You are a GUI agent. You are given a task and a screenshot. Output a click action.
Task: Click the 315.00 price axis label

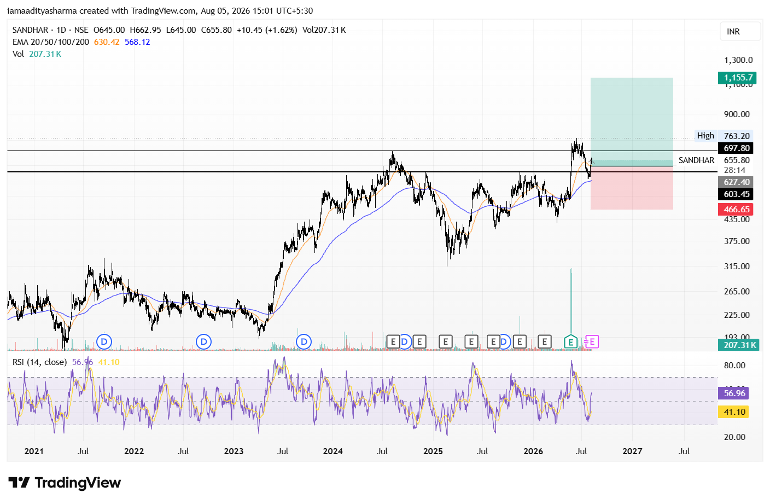pyautogui.click(x=737, y=267)
